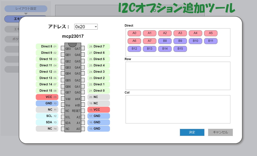Click the B15 pin chip
Image resolution: width=257 pixels, height=156 pixels.
pos(180,49)
